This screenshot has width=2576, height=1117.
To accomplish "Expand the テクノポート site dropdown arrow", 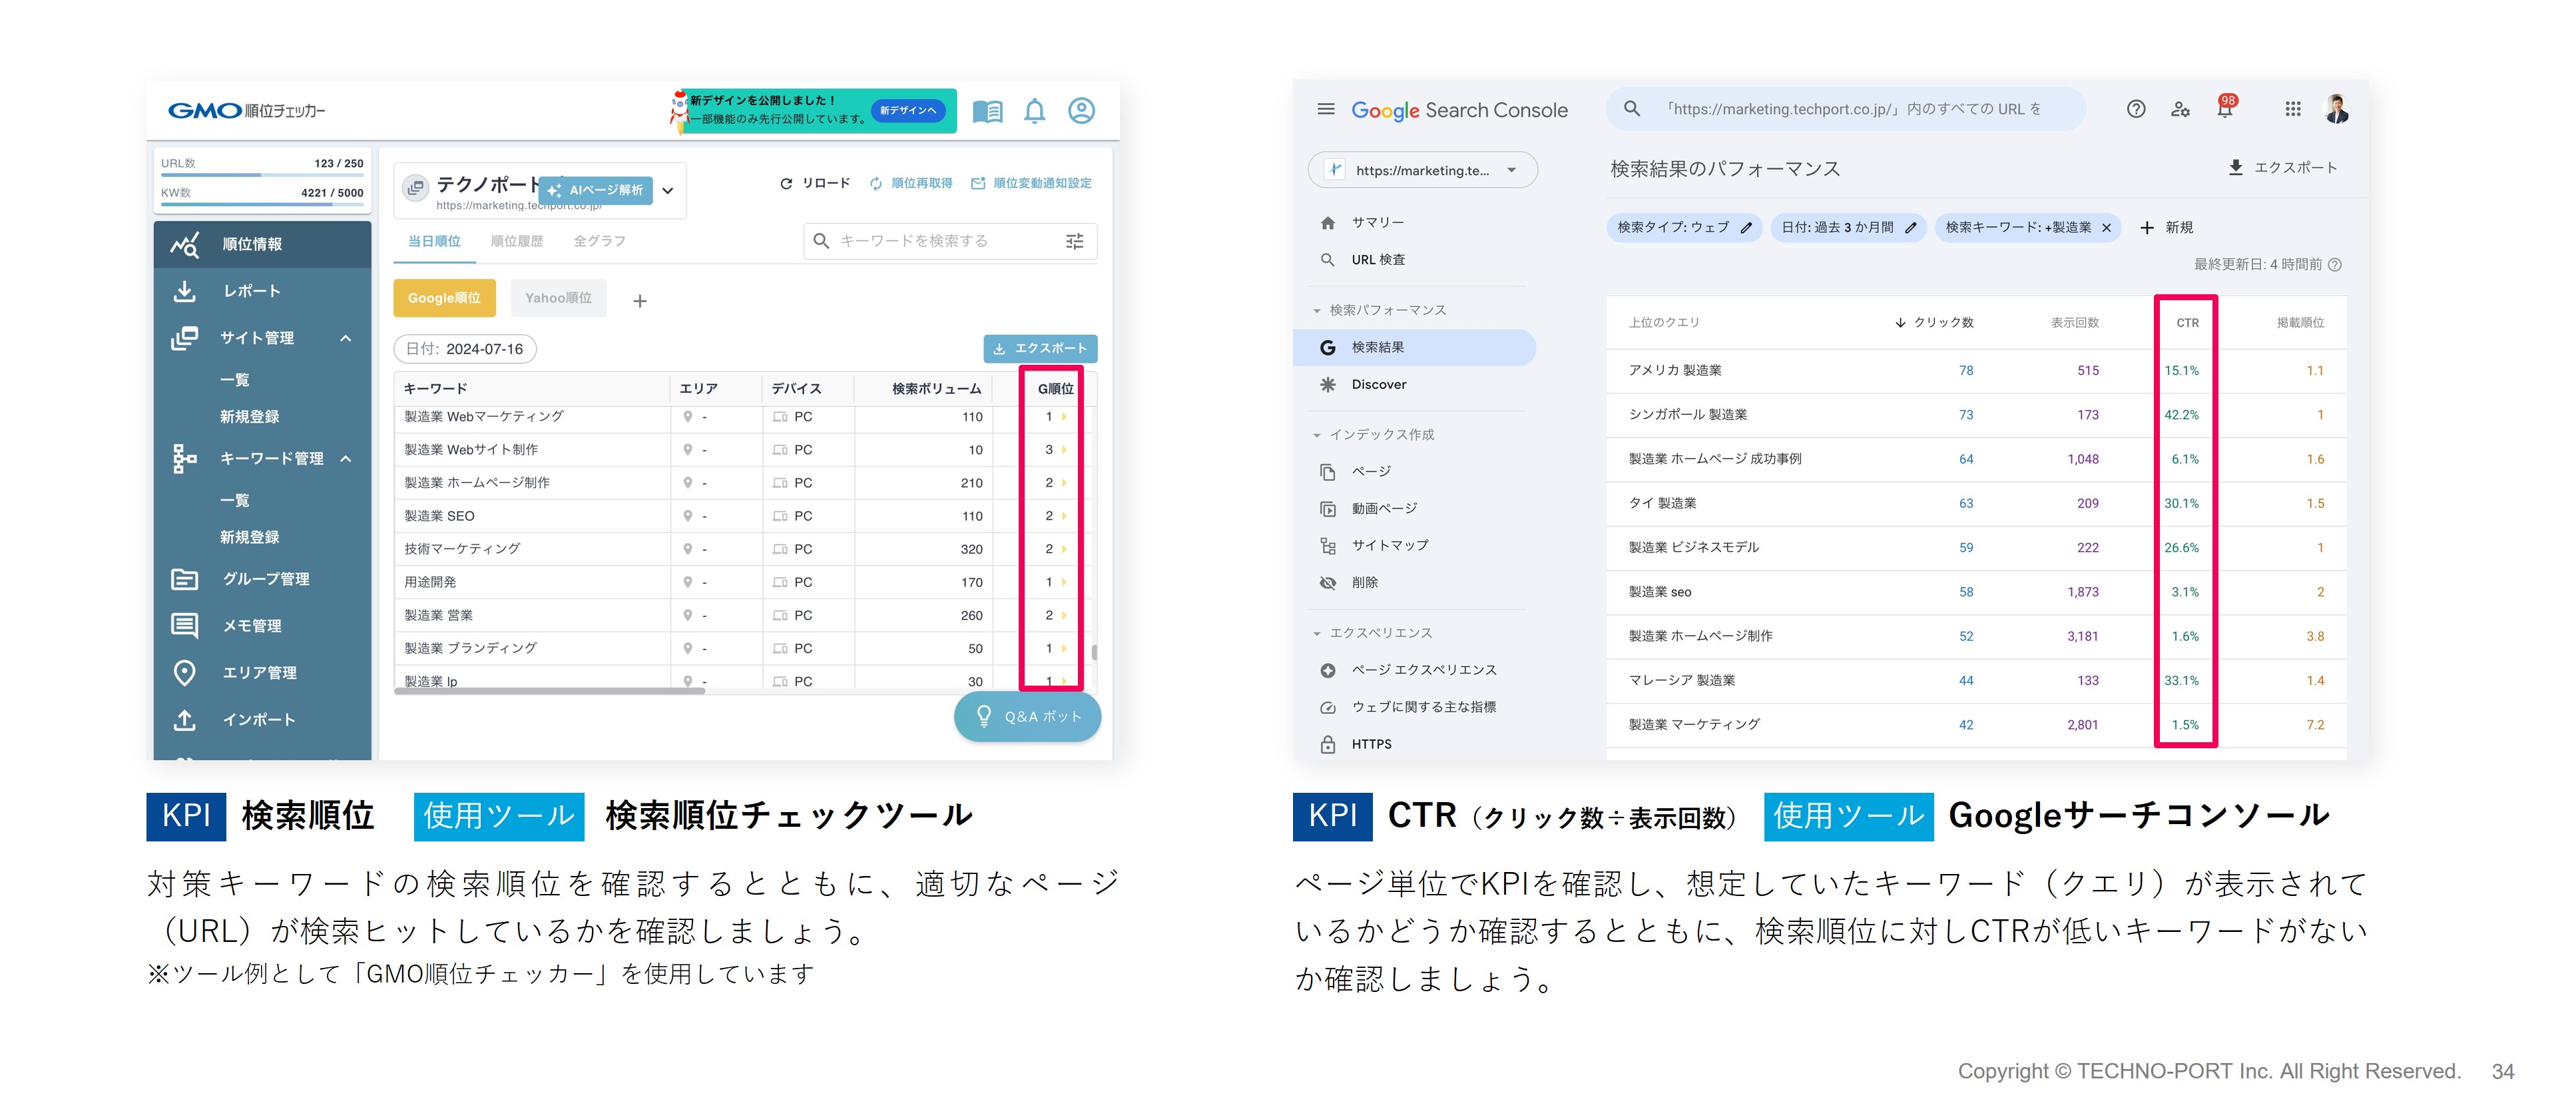I will coord(668,190).
